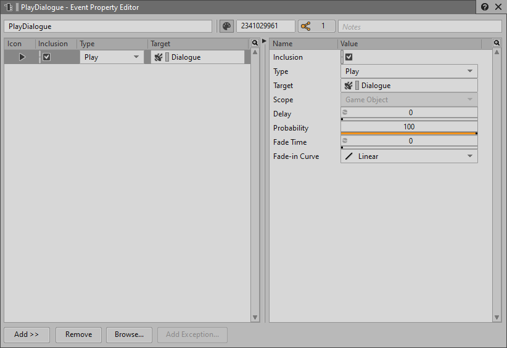Click the Add >> button

(27, 334)
